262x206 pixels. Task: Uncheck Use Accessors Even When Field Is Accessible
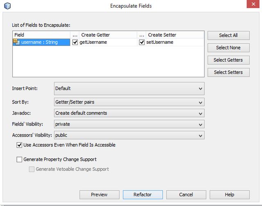(19, 145)
